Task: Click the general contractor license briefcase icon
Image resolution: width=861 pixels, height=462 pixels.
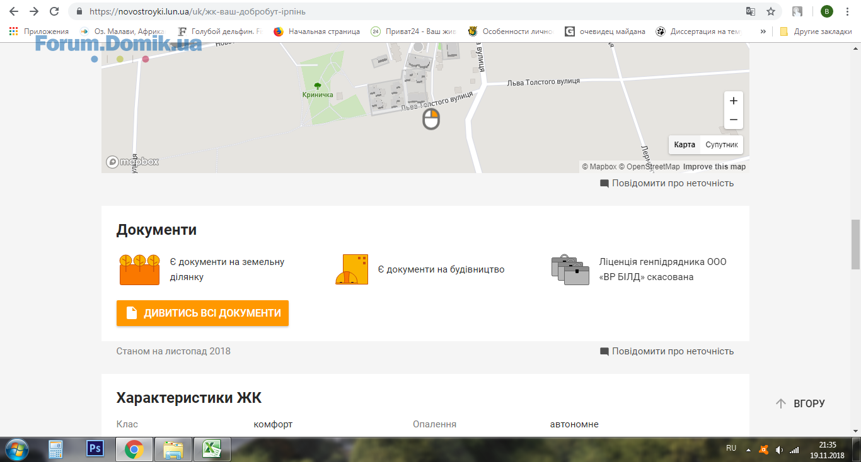Action: [x=570, y=269]
